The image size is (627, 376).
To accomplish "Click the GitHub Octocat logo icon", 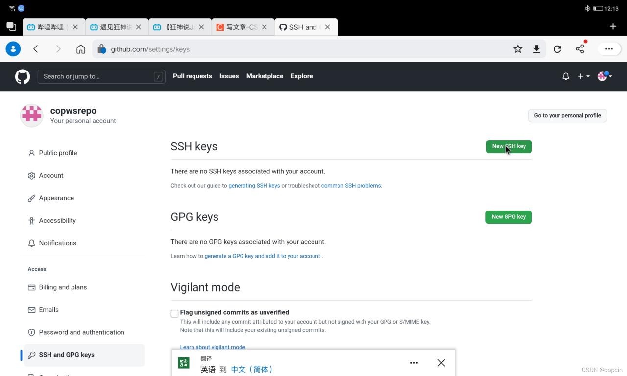I will [x=23, y=76].
